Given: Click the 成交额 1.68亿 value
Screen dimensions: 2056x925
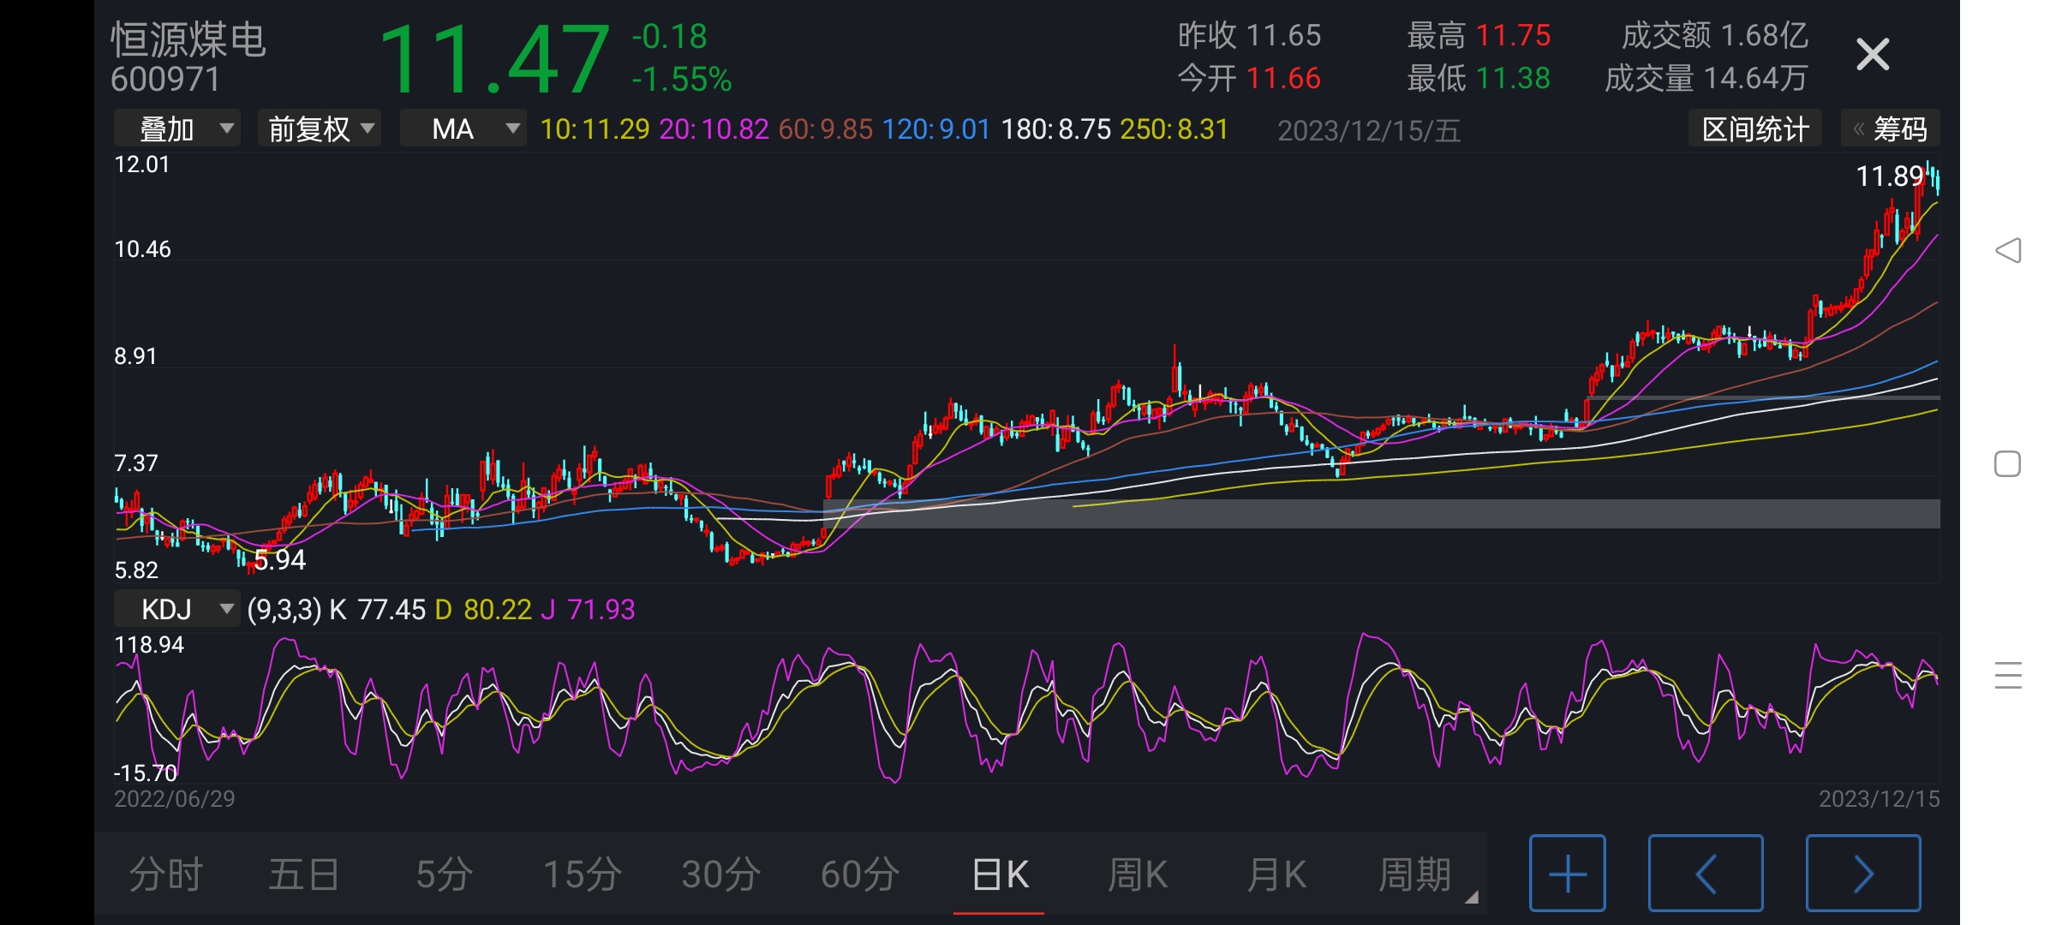Looking at the screenshot, I should click(1715, 36).
